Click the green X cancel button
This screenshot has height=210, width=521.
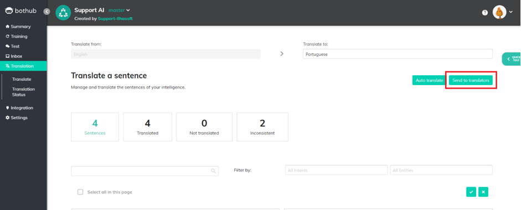pyautogui.click(x=483, y=192)
